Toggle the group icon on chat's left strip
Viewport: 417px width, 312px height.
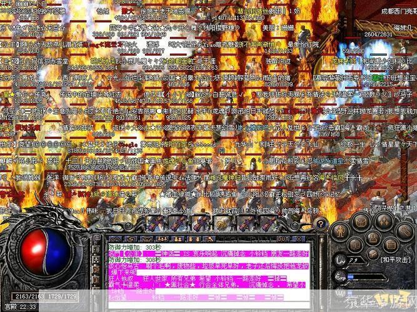(96, 260)
